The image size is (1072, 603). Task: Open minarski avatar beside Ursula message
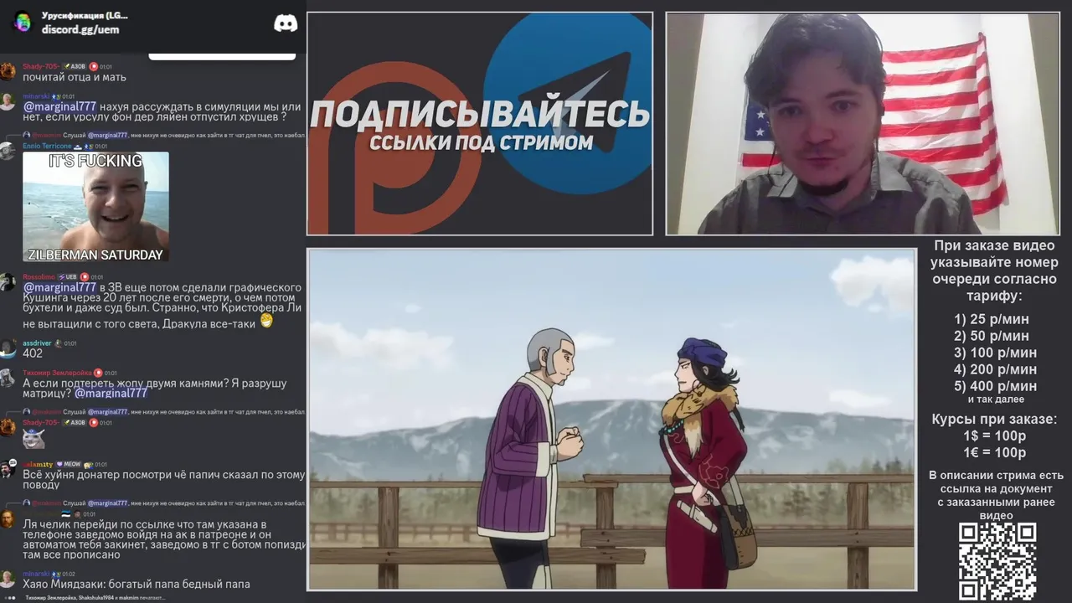tap(8, 101)
